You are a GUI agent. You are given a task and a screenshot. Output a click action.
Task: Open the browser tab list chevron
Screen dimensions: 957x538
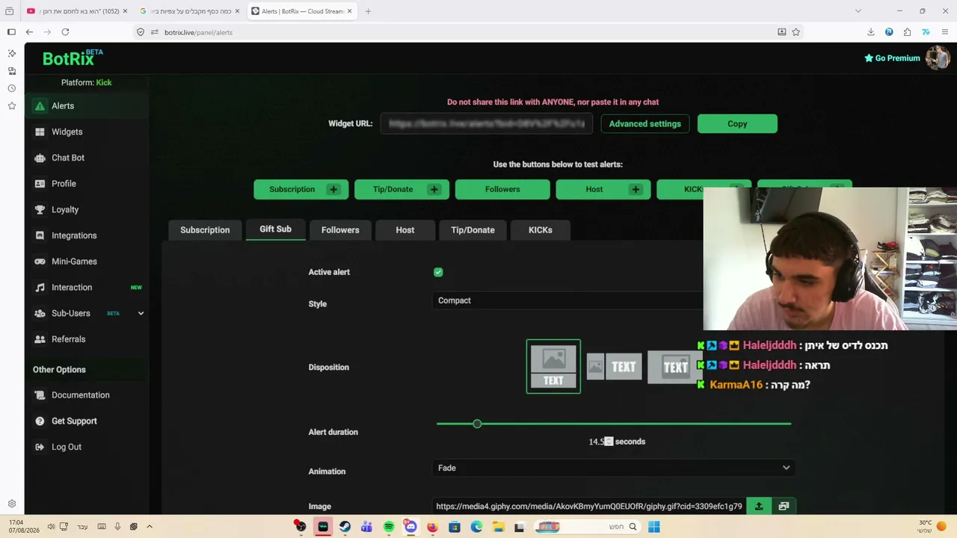pyautogui.click(x=858, y=11)
